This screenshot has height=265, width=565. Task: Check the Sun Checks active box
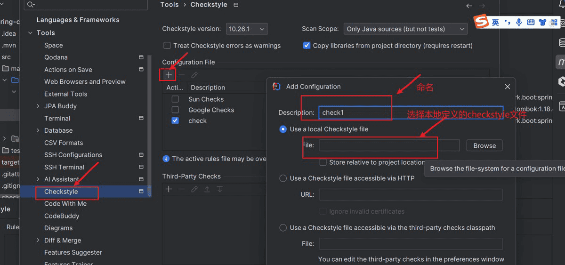point(175,99)
